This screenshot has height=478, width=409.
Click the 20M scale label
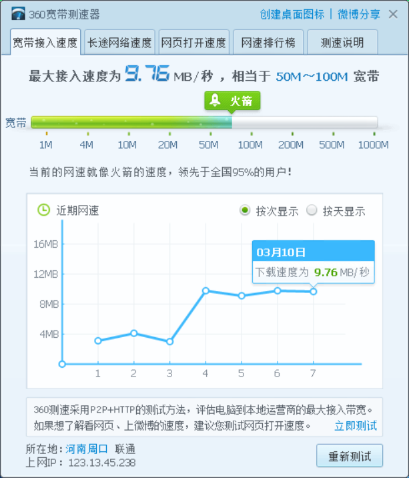point(167,144)
